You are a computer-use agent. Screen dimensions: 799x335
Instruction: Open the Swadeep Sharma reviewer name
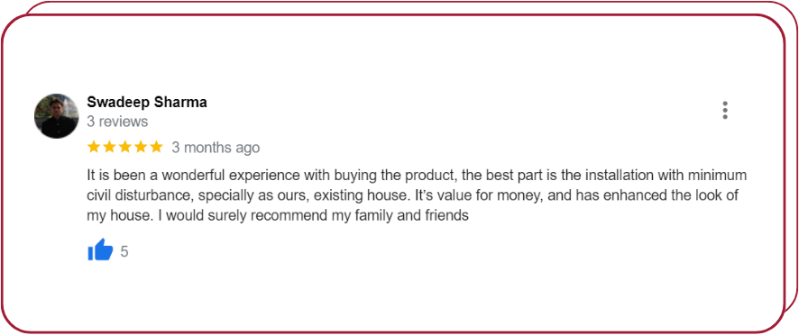(x=147, y=103)
